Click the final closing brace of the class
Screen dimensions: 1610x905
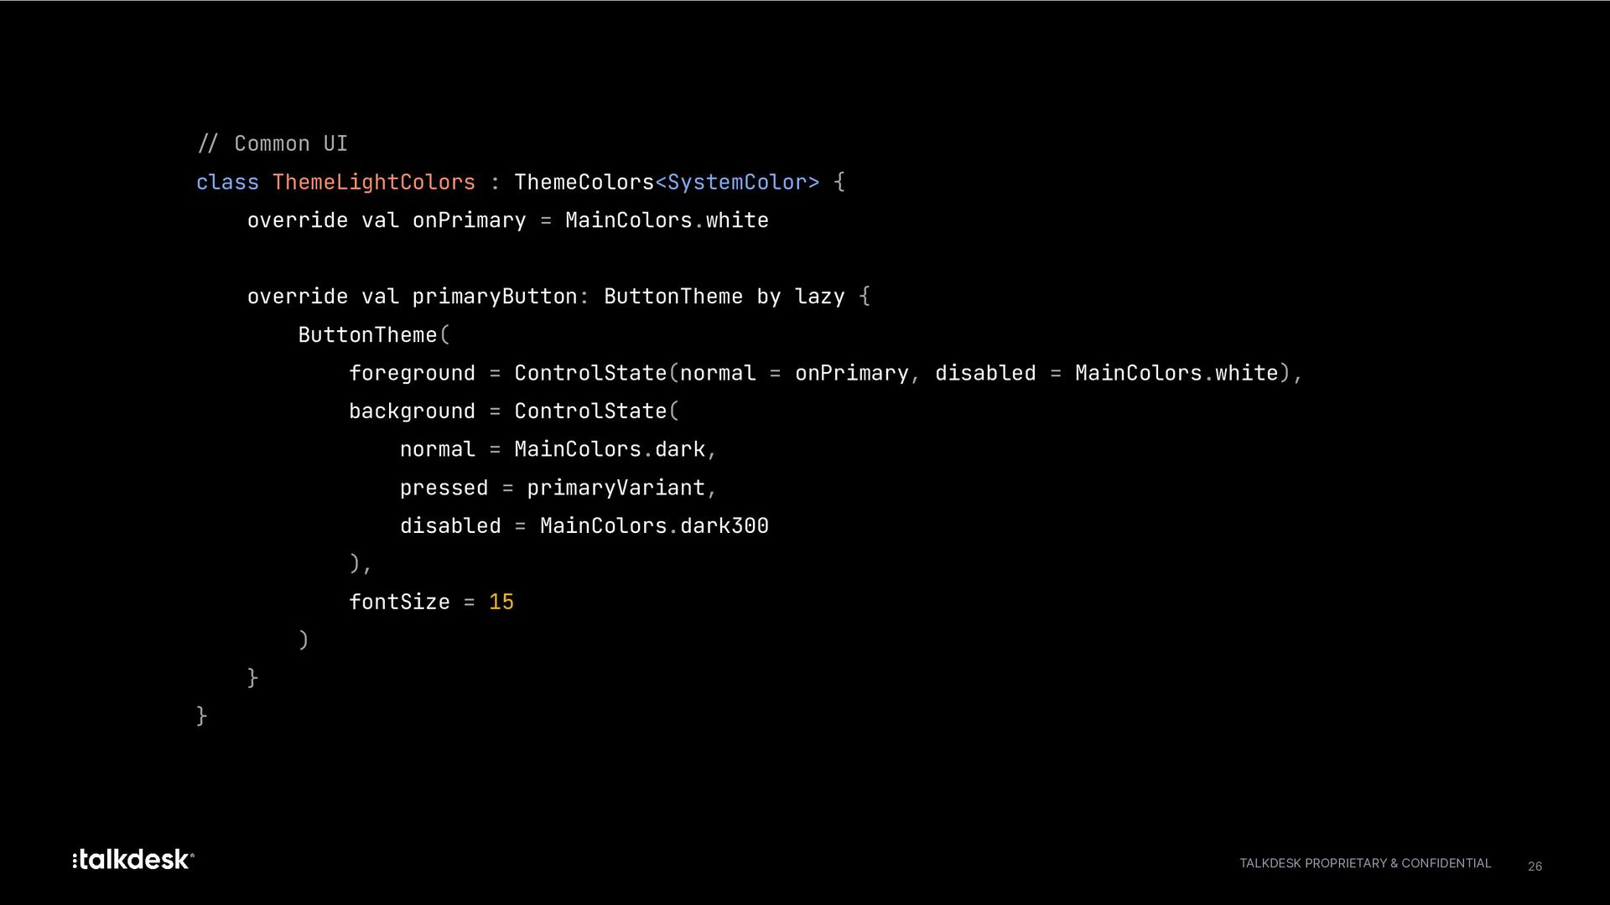201,716
